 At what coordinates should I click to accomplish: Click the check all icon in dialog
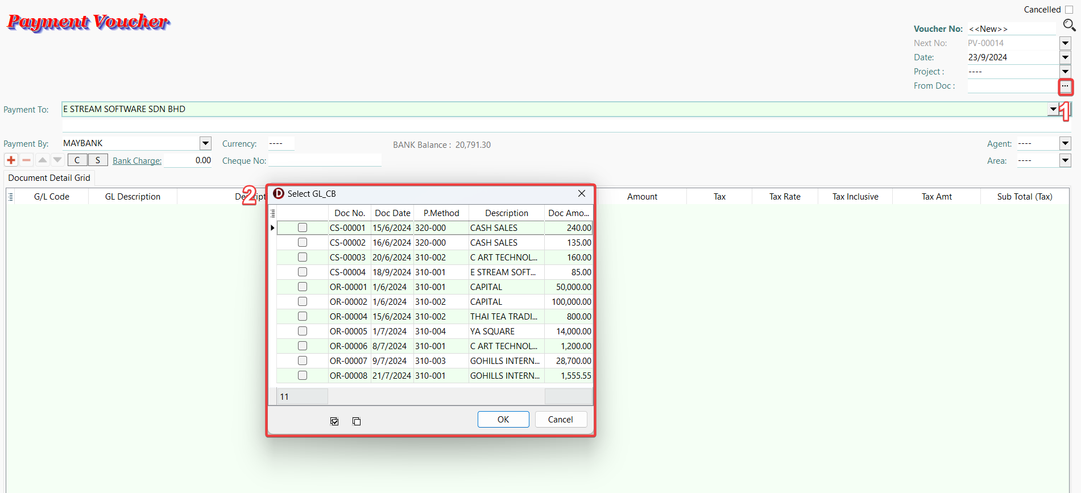(x=334, y=421)
